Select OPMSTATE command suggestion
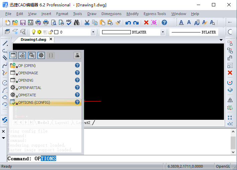This screenshot has height=170, width=237. (45, 95)
